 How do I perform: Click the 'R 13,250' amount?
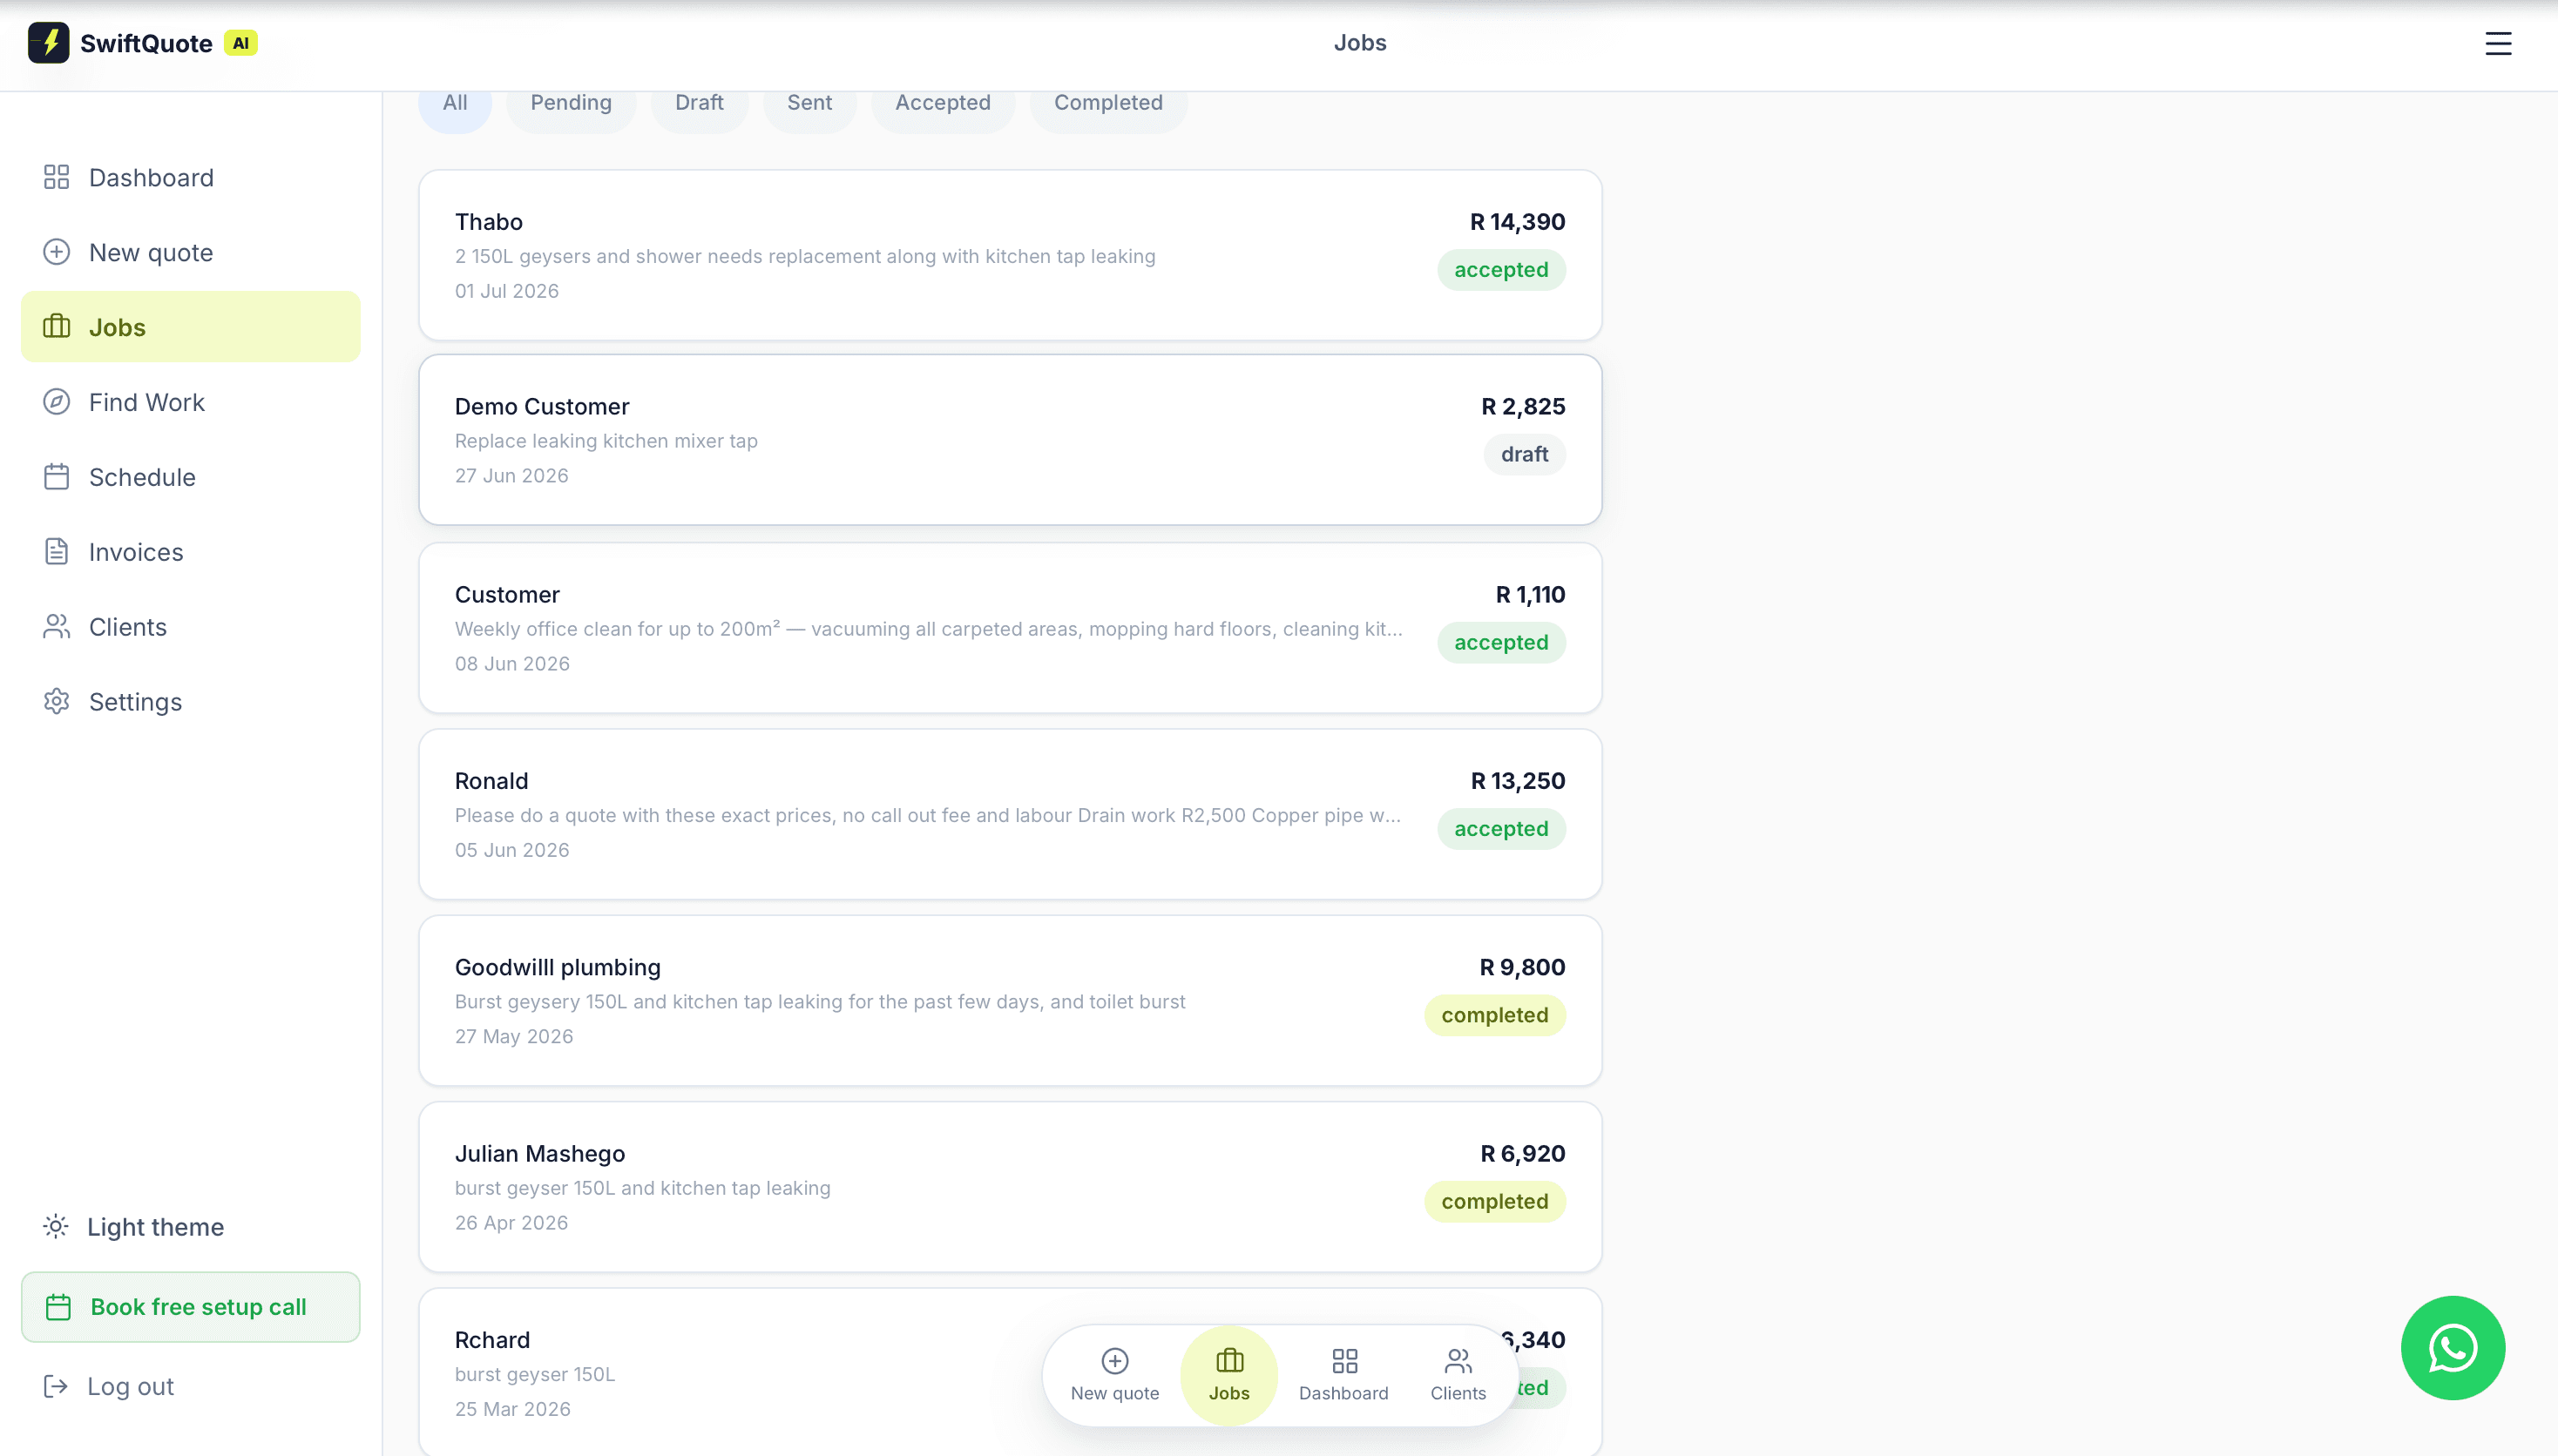click(1518, 781)
